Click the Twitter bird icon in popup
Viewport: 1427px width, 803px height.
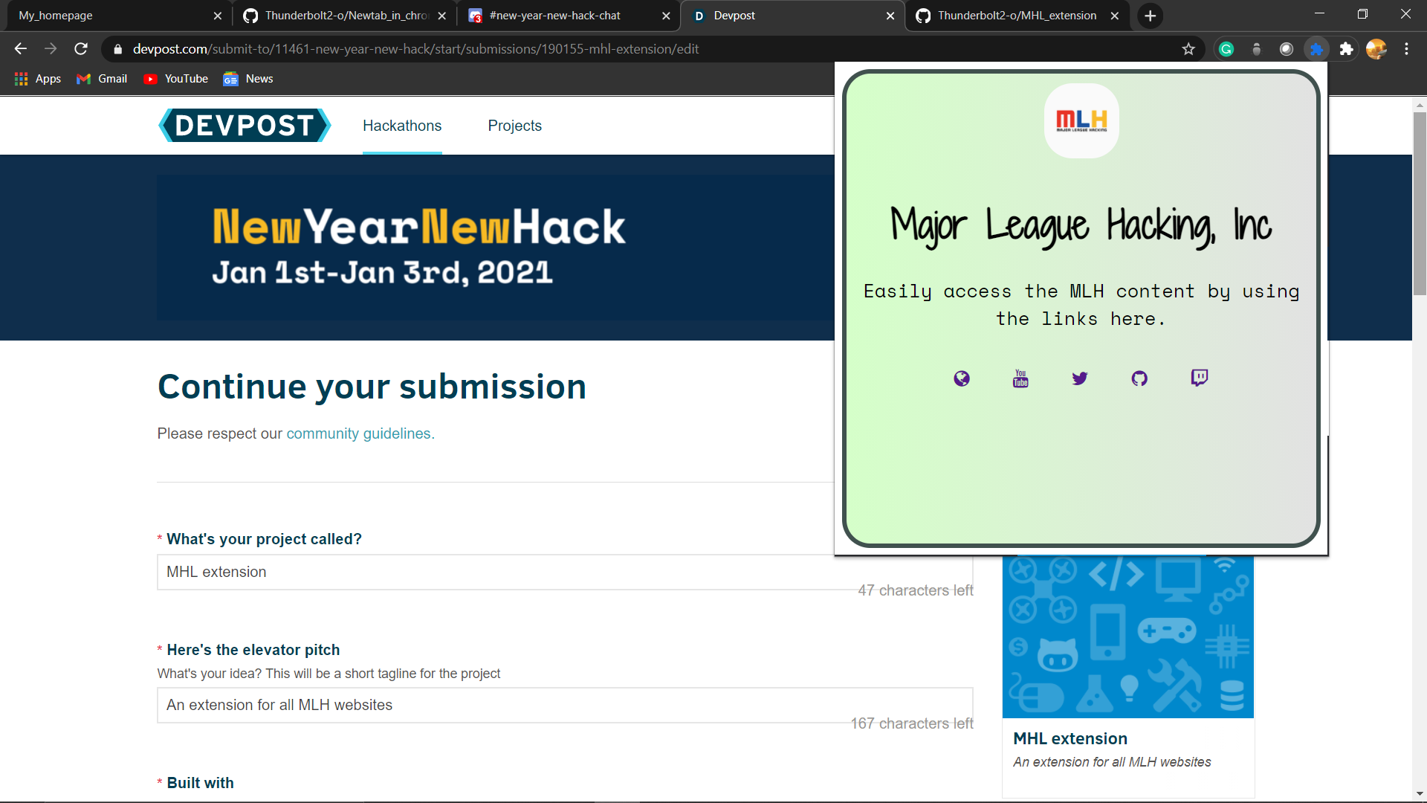point(1080,378)
